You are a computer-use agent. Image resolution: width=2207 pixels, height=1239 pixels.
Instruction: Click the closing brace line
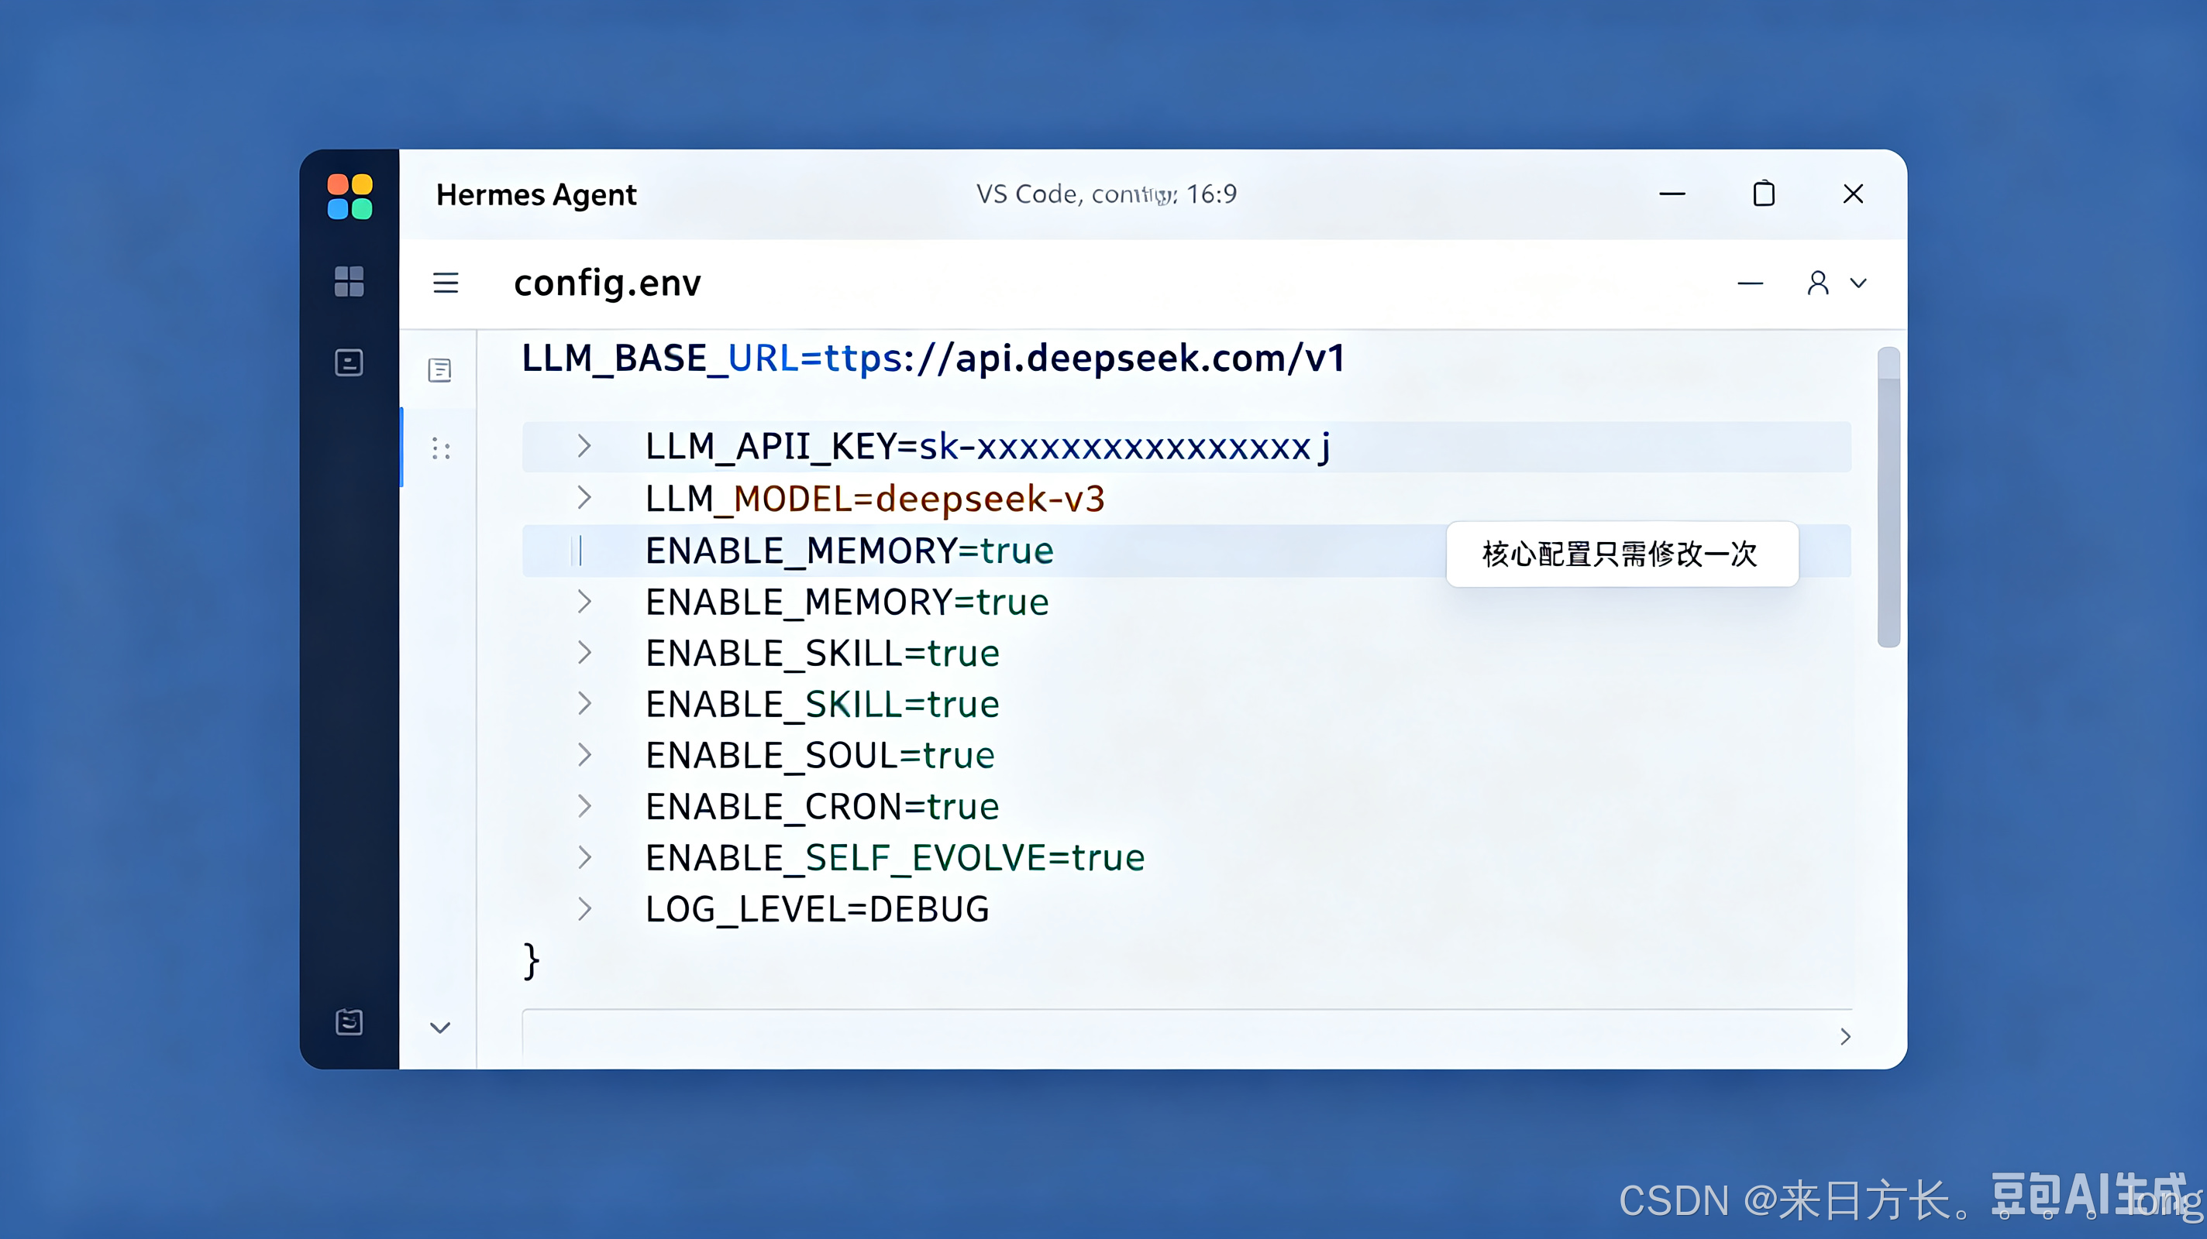click(x=531, y=961)
